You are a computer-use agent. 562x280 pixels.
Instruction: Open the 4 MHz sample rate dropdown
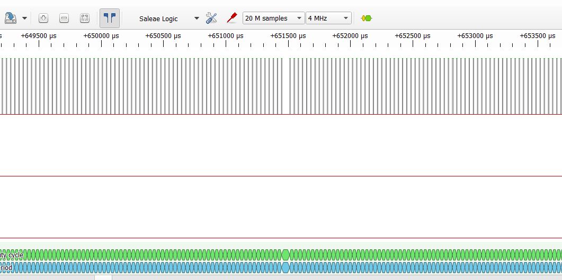click(328, 18)
